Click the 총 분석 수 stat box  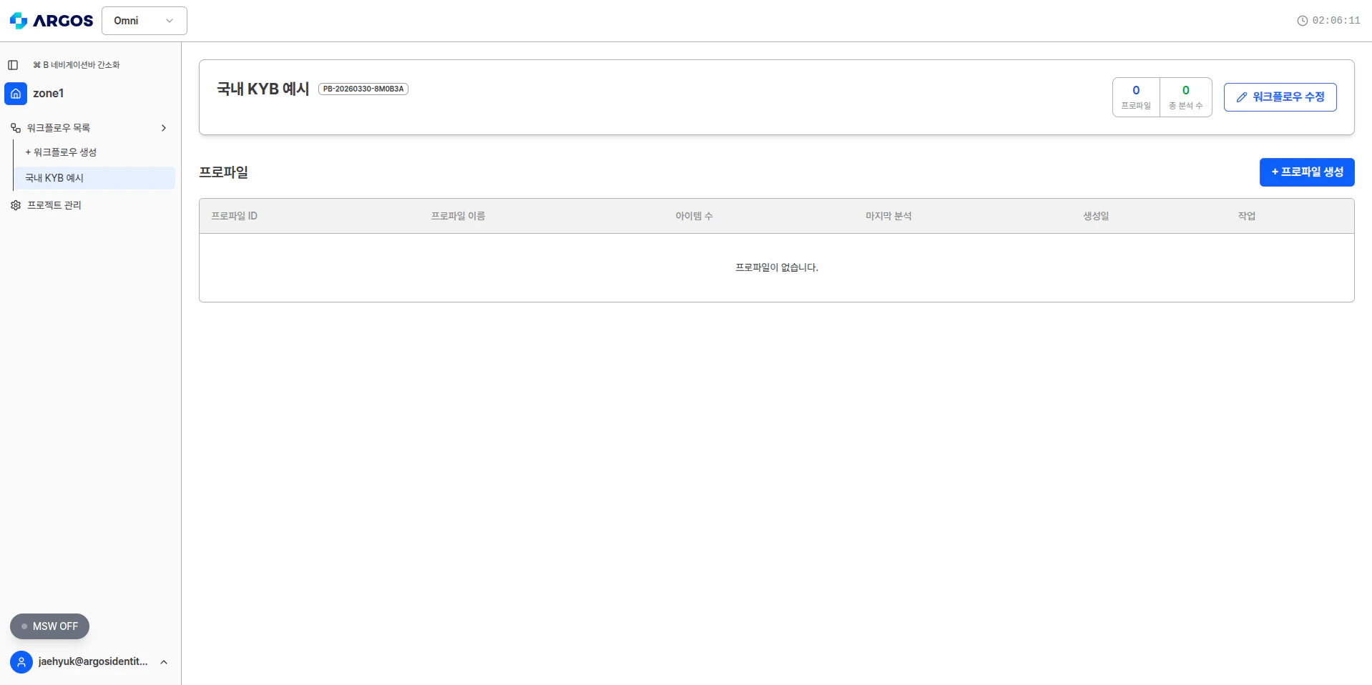click(1186, 97)
